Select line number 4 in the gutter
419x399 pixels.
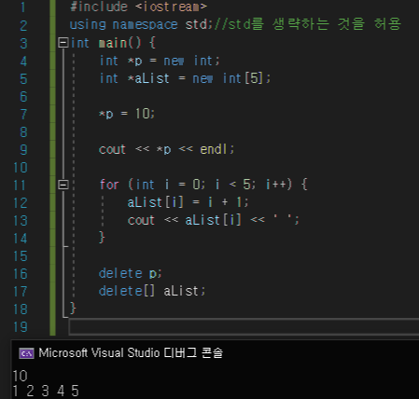click(23, 61)
